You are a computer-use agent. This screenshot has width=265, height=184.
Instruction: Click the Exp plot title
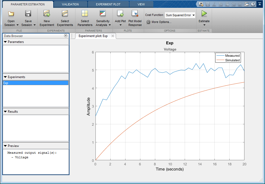click(170, 43)
